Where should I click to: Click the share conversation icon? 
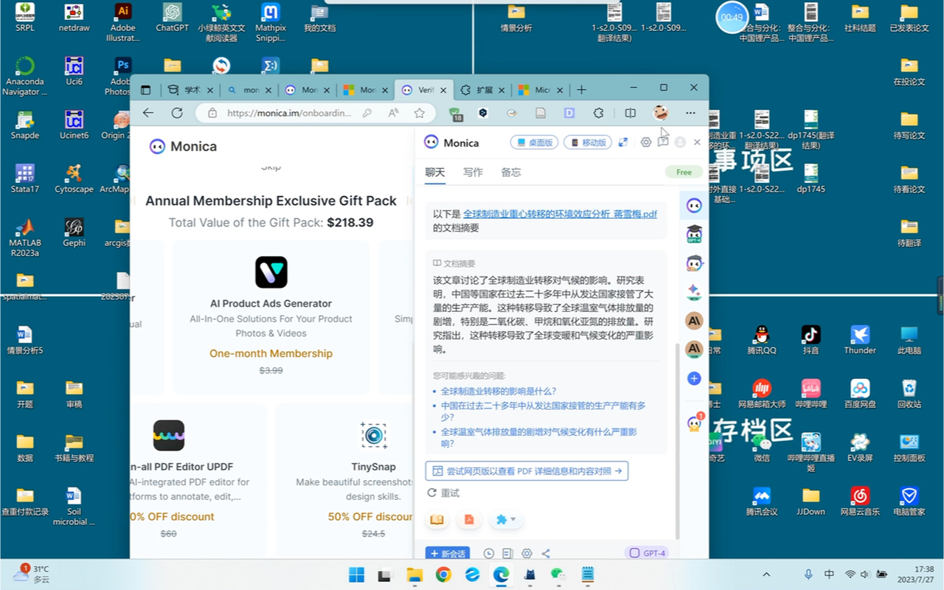546,553
